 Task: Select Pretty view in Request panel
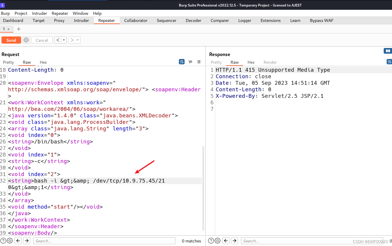tap(8, 62)
